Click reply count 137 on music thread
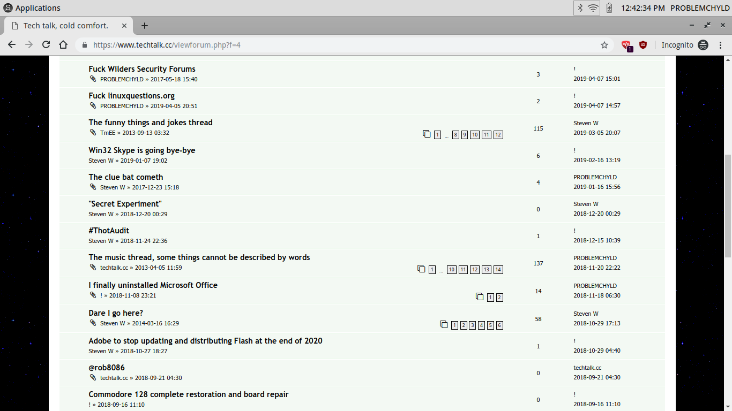 (539, 263)
